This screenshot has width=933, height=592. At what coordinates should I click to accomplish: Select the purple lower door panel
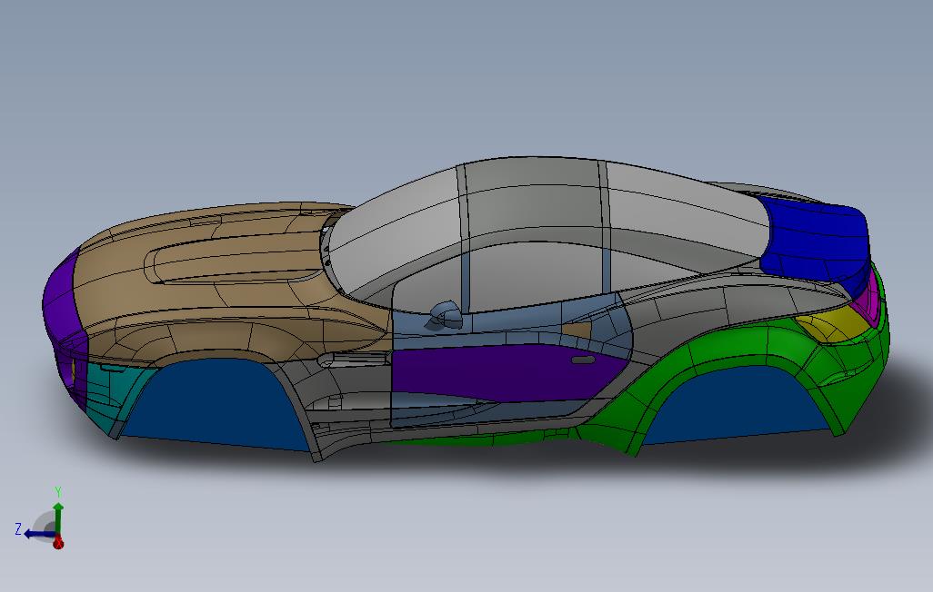click(506, 373)
